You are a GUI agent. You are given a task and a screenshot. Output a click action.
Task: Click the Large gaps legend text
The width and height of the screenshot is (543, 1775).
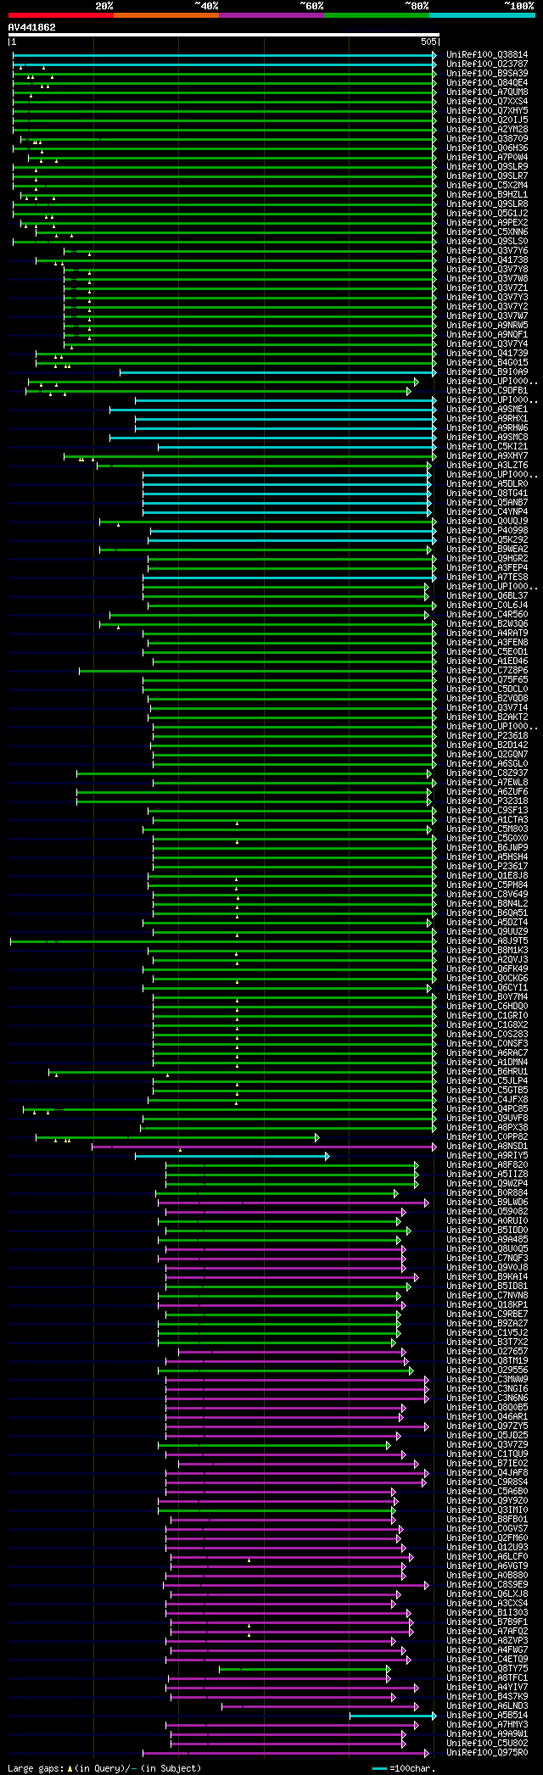(105, 1768)
